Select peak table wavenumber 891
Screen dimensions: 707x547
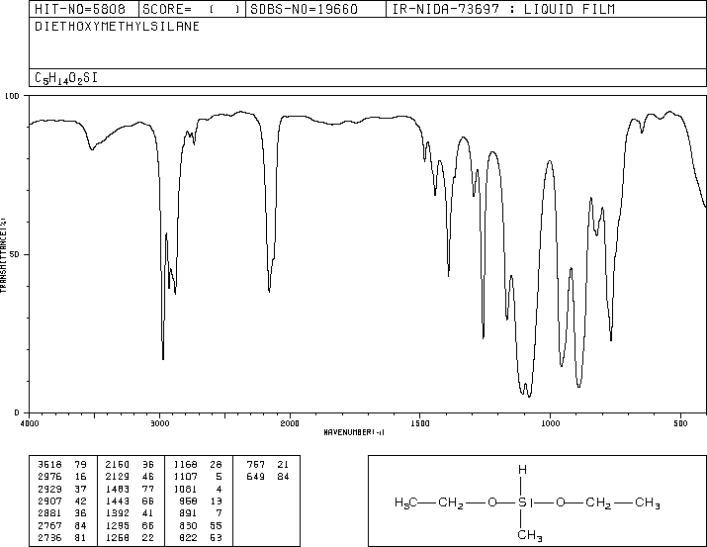(188, 513)
